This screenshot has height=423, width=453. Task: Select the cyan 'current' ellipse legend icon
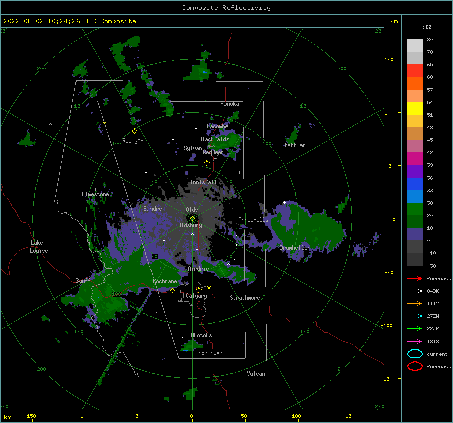[415, 354]
